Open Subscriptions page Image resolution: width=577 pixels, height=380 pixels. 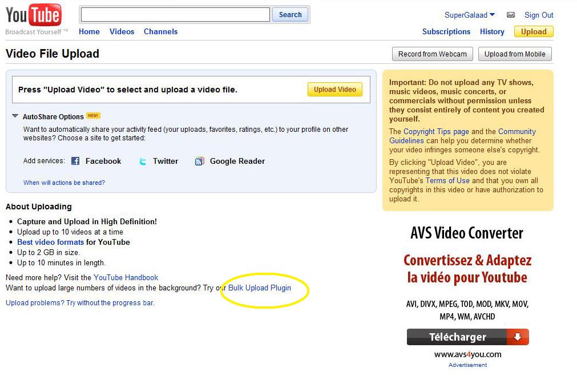click(x=446, y=31)
